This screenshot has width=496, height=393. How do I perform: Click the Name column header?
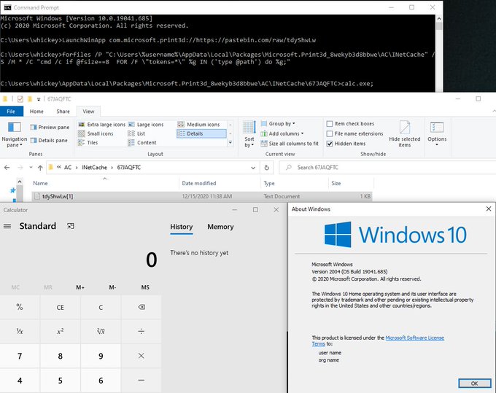(106, 184)
